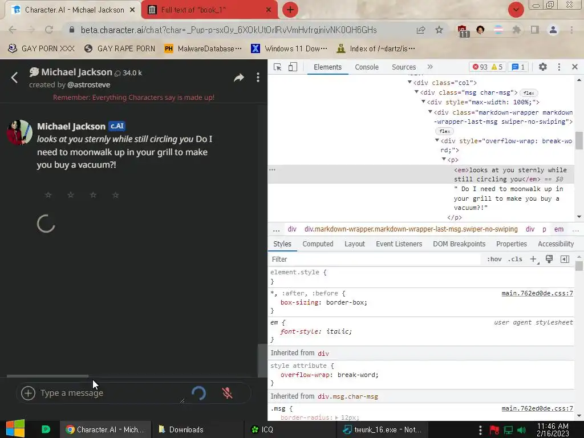
Task: Bookmark this page with the star
Action: click(x=439, y=30)
